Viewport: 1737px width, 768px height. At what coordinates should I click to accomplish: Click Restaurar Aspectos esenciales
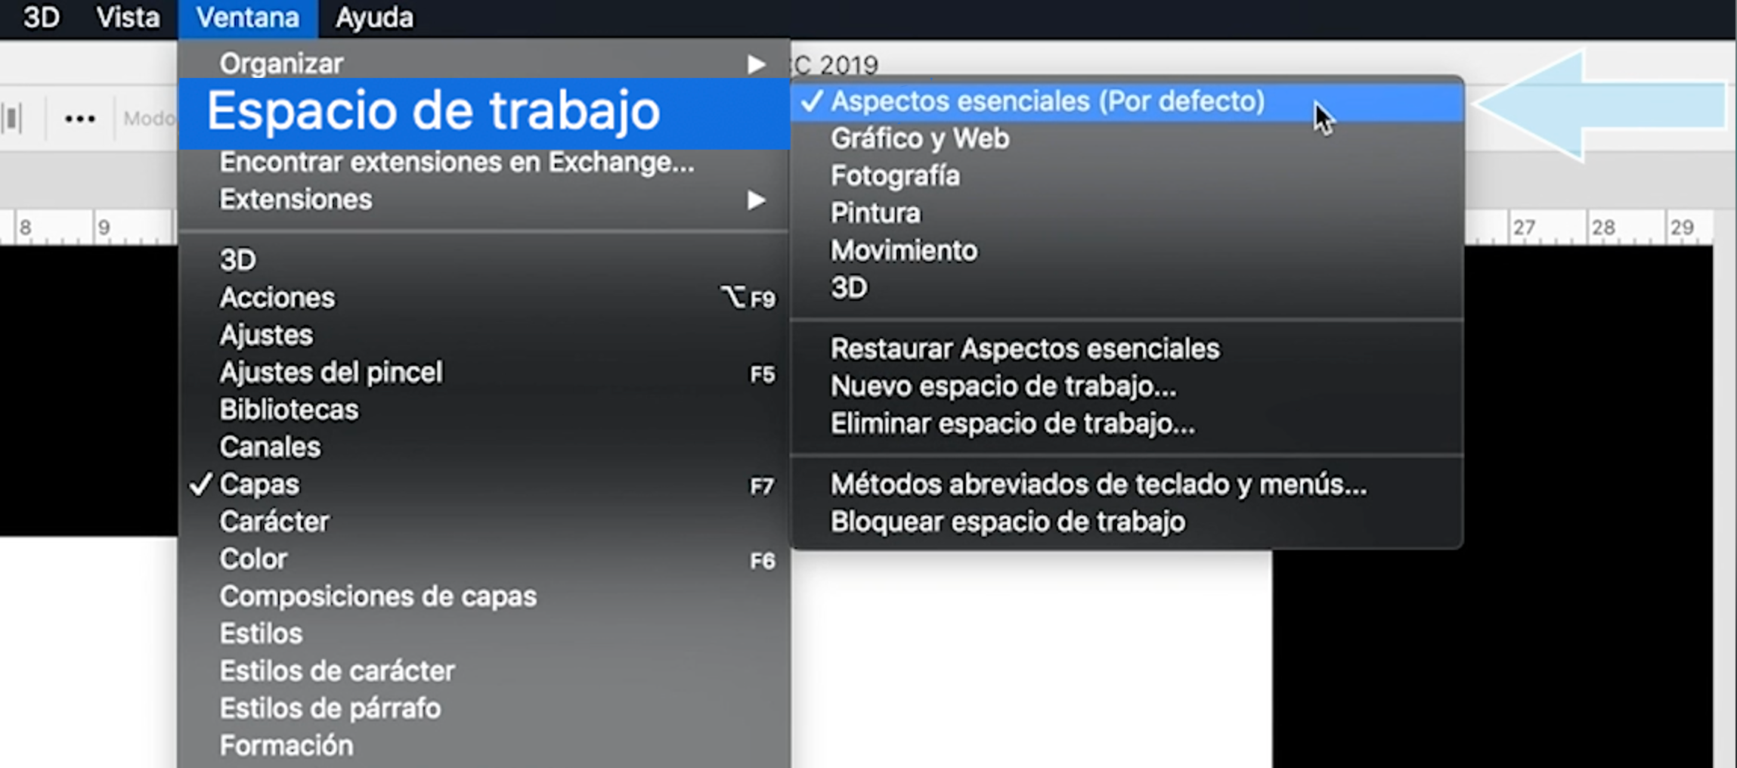point(1127,349)
